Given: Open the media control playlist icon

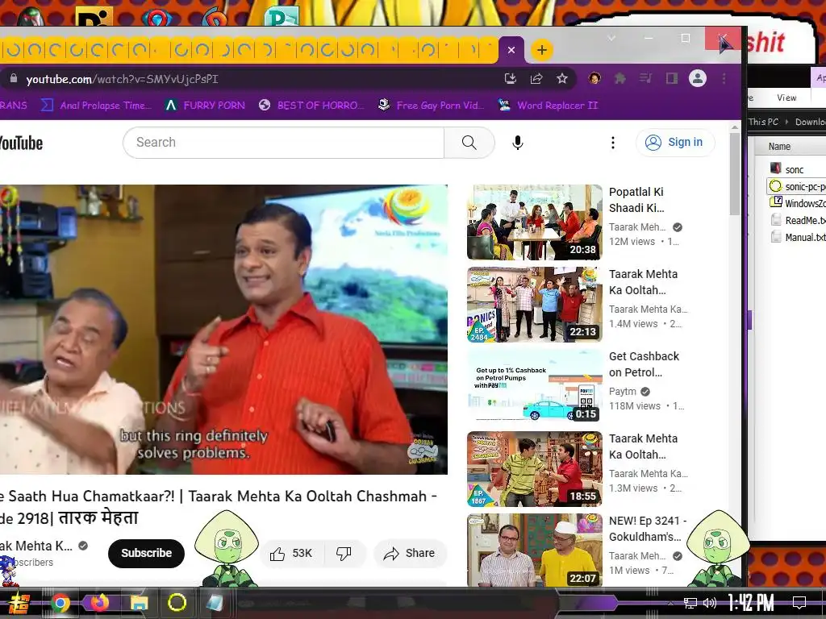Looking at the screenshot, I should pos(645,79).
